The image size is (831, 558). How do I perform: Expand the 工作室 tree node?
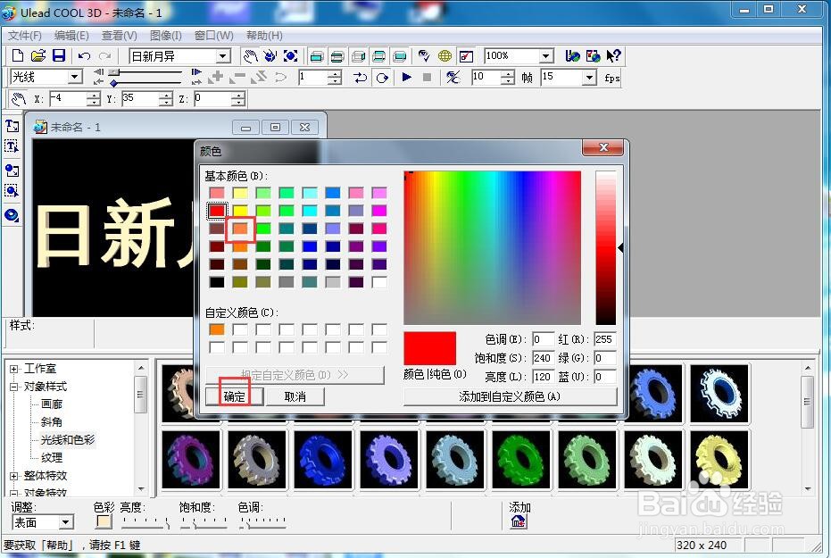tap(13, 369)
